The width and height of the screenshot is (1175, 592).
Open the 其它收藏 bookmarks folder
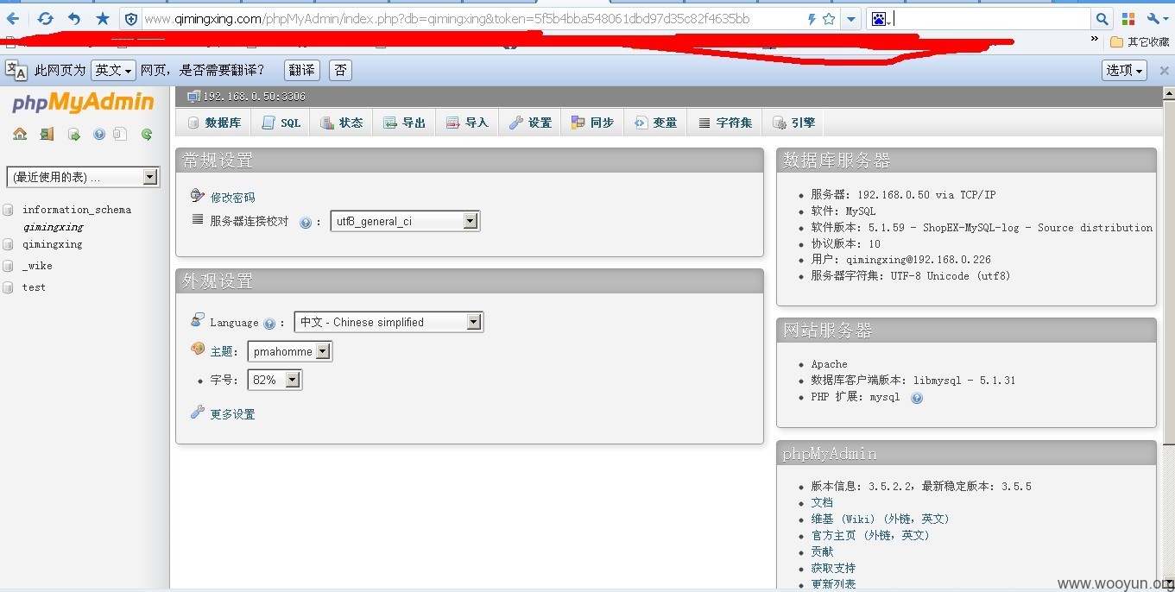(x=1140, y=41)
